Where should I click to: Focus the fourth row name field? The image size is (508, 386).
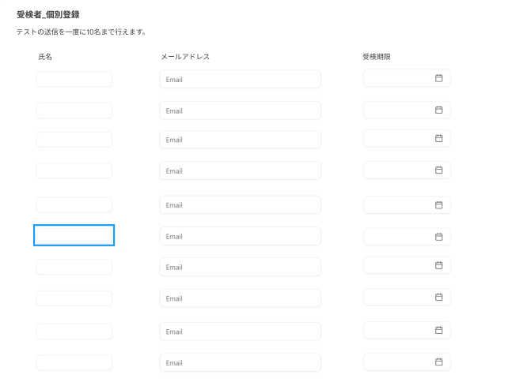point(74,171)
